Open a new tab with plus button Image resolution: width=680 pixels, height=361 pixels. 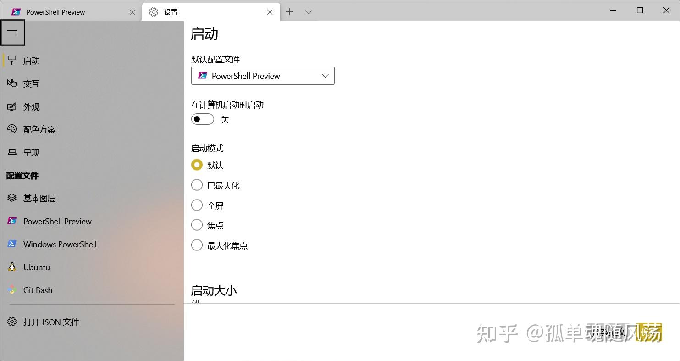289,12
